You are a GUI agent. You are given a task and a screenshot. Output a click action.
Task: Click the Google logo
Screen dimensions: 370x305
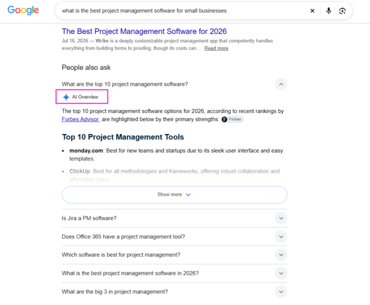click(x=23, y=10)
